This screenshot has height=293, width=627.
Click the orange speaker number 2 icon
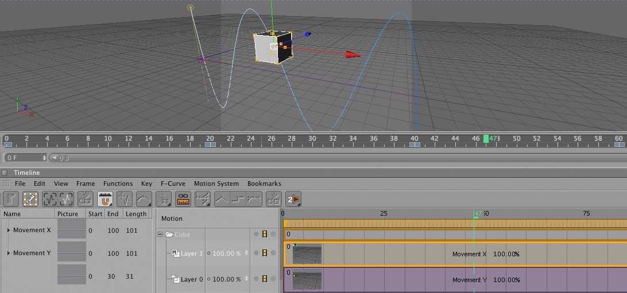(293, 199)
